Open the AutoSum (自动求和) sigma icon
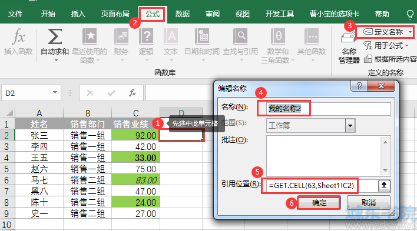This screenshot has height=231, width=417. pyautogui.click(x=55, y=36)
